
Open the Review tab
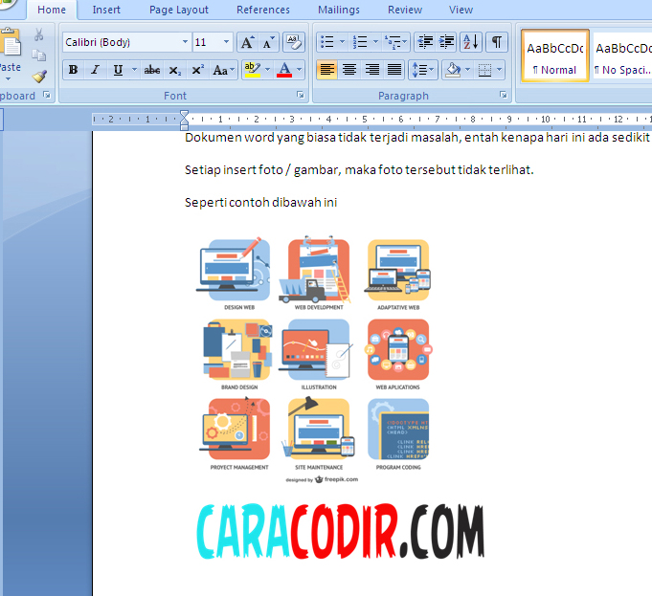point(405,10)
